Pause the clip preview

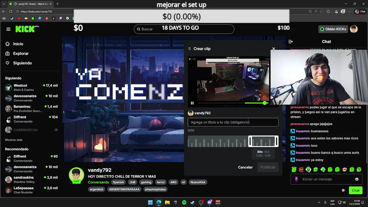192,103
